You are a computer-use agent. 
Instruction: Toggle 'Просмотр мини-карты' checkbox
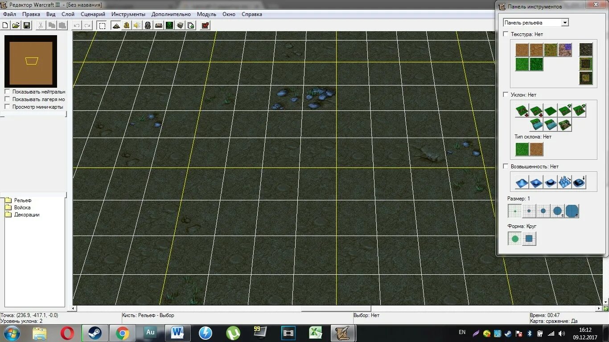point(7,107)
